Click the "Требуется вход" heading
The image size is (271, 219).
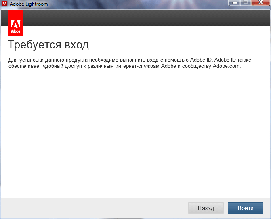48,44
